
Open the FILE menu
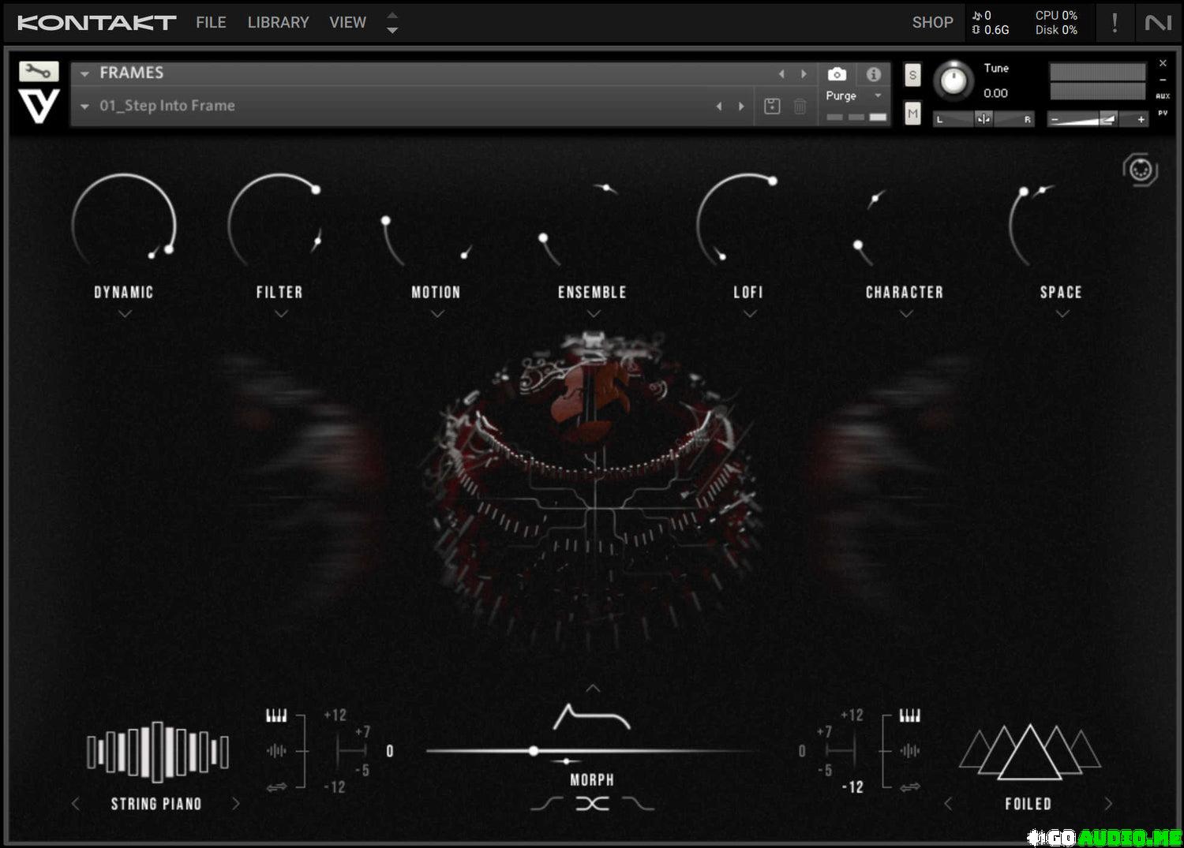[x=211, y=23]
